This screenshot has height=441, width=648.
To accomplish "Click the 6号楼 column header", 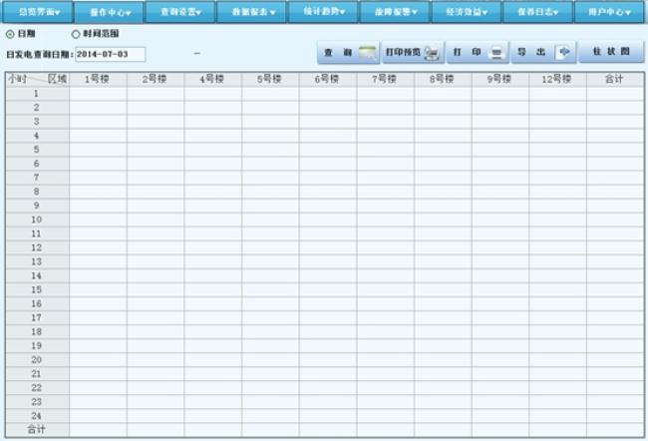I will click(327, 79).
